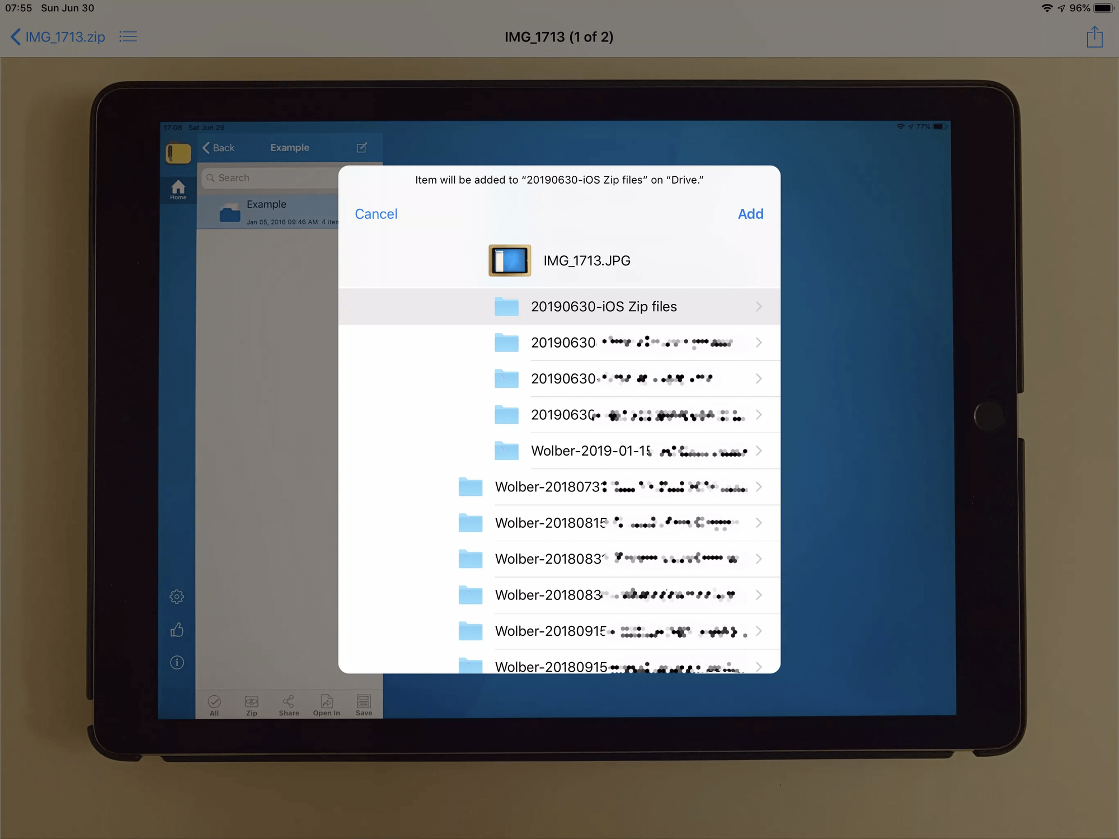Click the Settings gear icon in the sidebar
Screen dimensions: 1119x839
176,597
